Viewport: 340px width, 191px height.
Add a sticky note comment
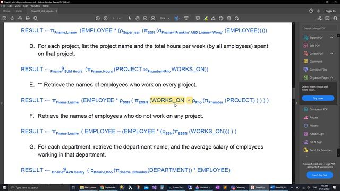198,19
